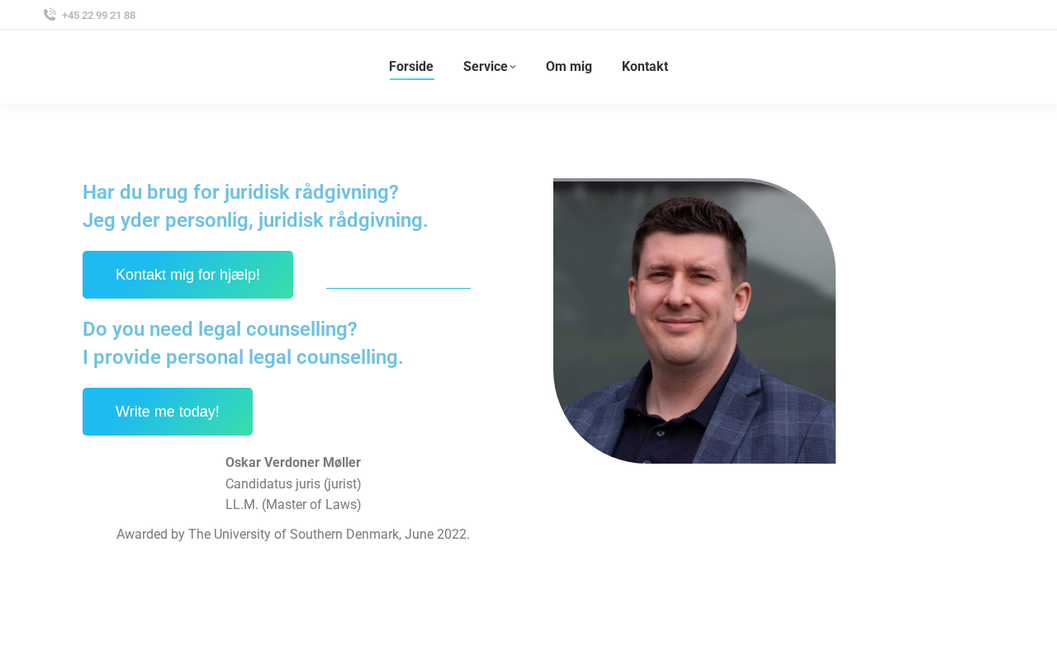Screen dimensions: 1057x660
Task: Click the heading Har du brug for juridisk rådgivning?
Action: (240, 192)
